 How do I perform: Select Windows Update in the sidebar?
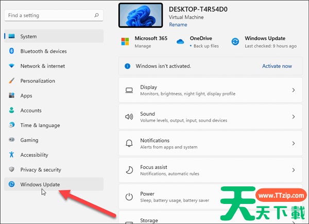pyautogui.click(x=54, y=184)
